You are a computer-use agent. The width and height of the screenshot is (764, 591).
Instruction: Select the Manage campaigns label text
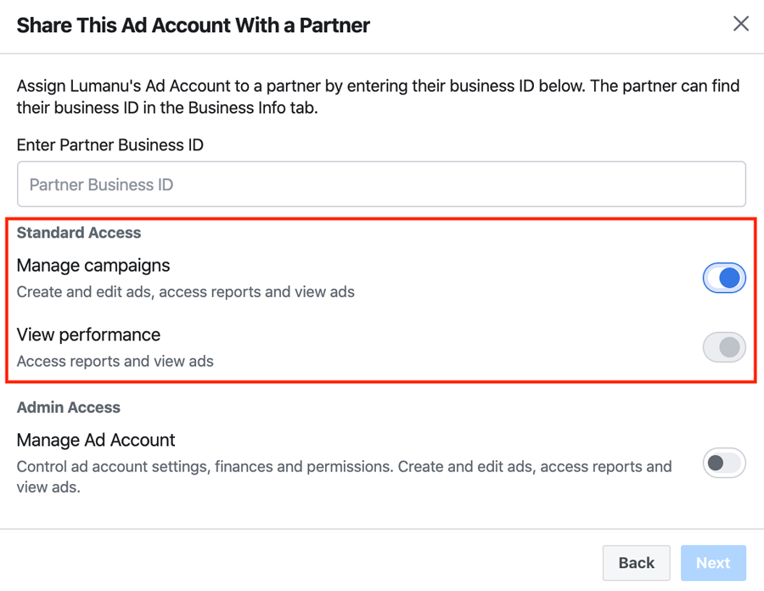[x=93, y=266]
